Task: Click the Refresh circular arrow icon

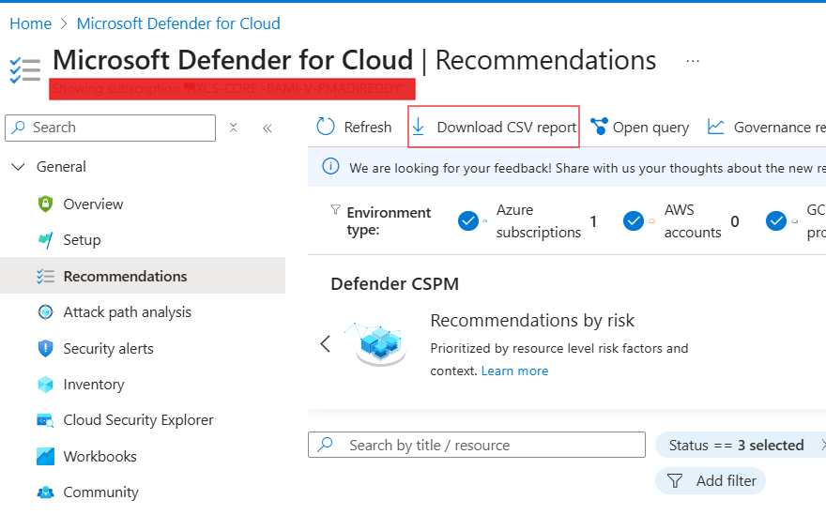Action: [326, 127]
